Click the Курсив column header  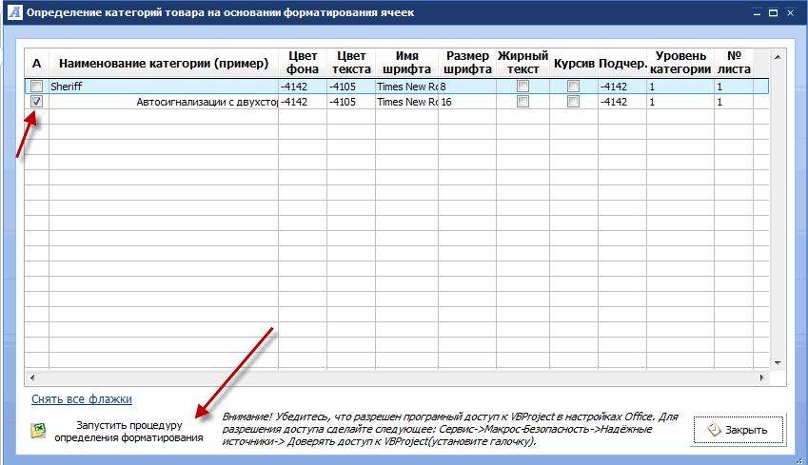(x=574, y=64)
